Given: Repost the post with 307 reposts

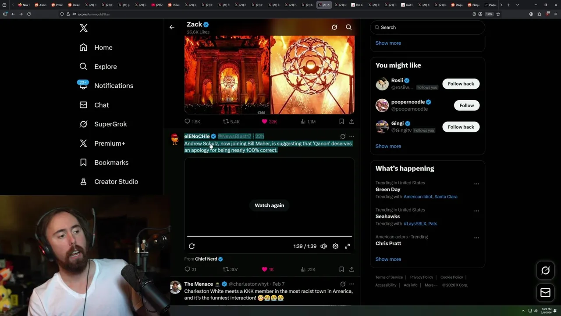Looking at the screenshot, I should pyautogui.click(x=230, y=269).
